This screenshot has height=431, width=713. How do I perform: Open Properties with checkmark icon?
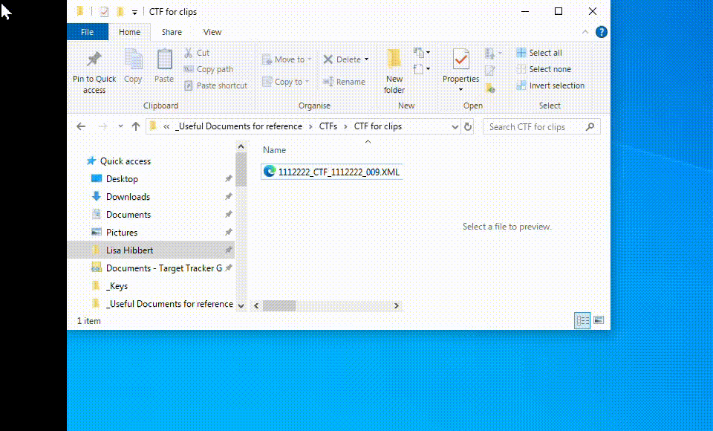coord(460,60)
